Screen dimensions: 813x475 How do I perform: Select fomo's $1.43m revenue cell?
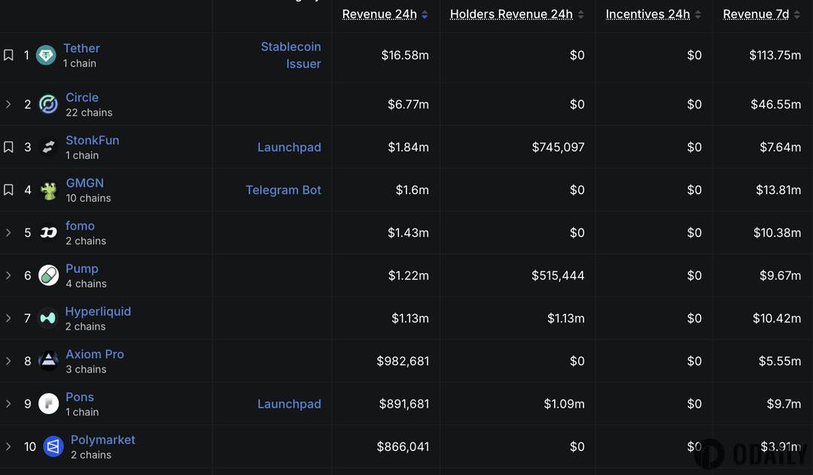408,233
